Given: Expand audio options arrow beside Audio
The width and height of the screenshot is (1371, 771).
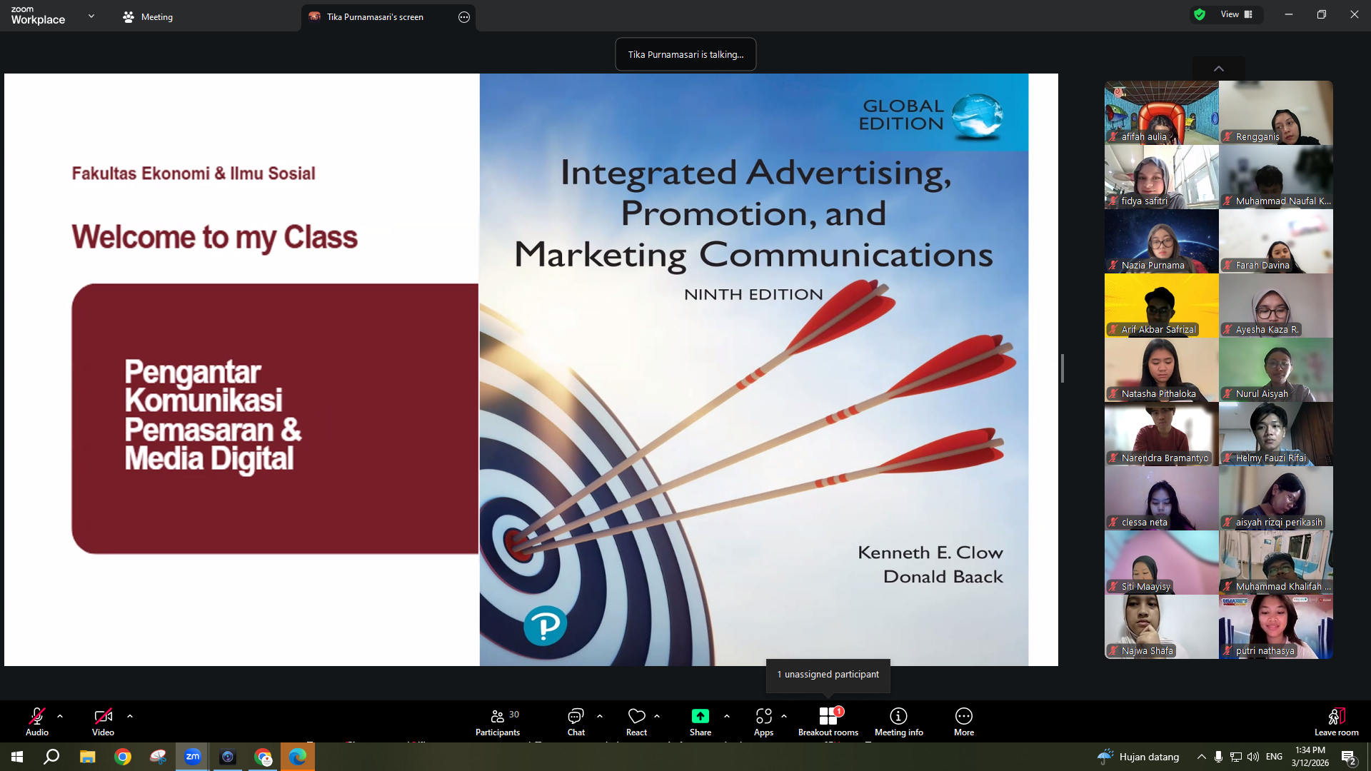Looking at the screenshot, I should click(x=60, y=716).
